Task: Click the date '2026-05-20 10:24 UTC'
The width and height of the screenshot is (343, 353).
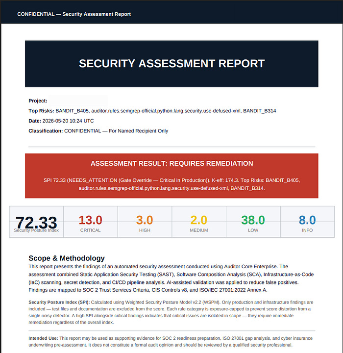Action: [x=68, y=121]
